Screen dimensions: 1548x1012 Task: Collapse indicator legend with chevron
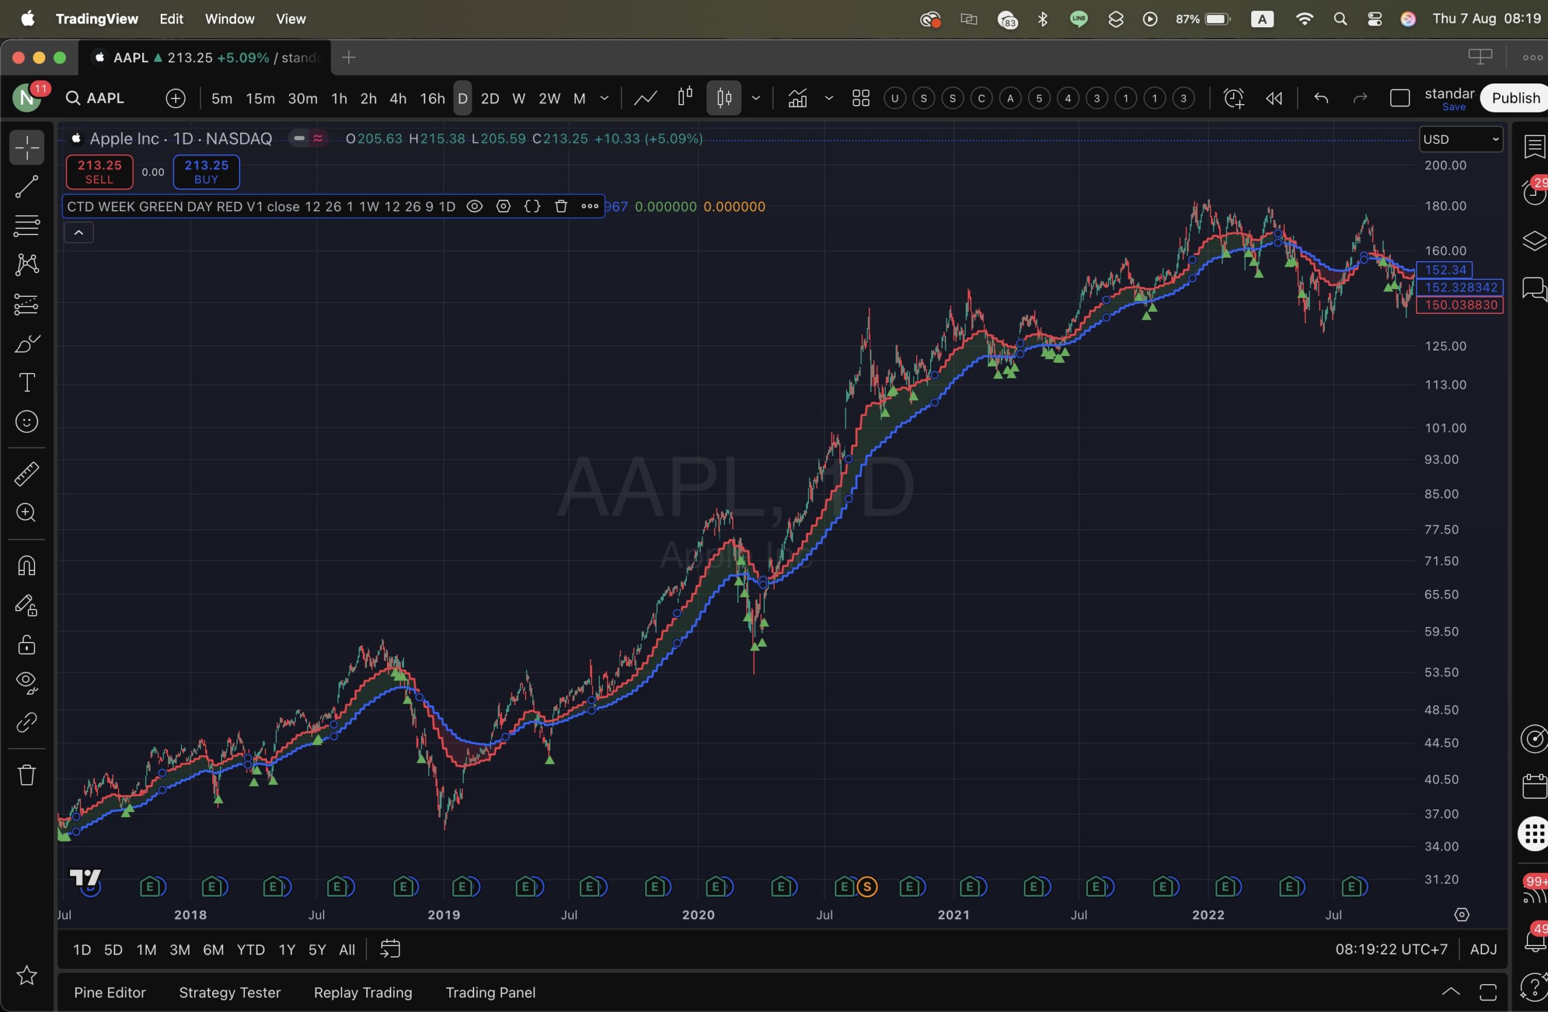[x=79, y=232]
